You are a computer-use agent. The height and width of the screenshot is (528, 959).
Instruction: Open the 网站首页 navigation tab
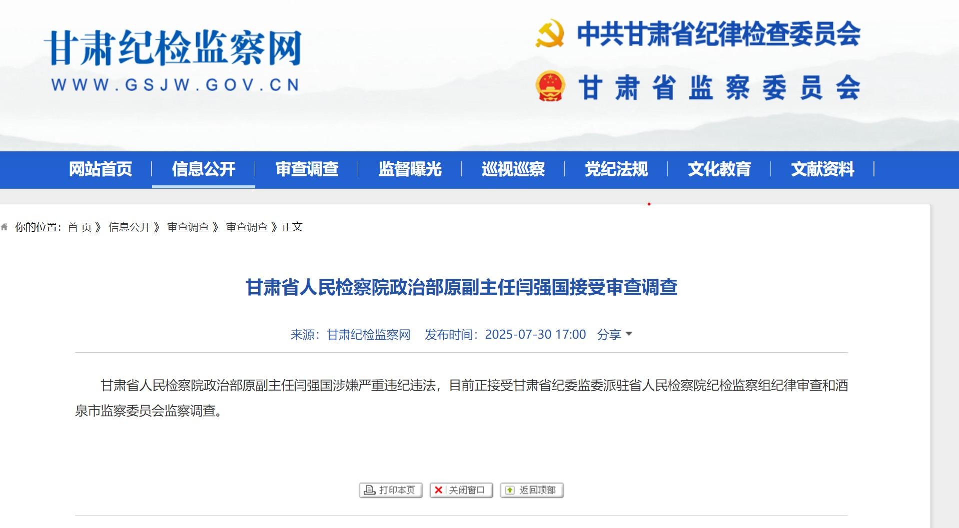(x=100, y=169)
